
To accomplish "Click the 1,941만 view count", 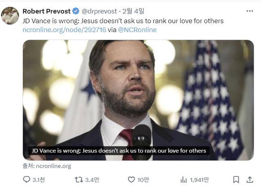I will 200,179.
